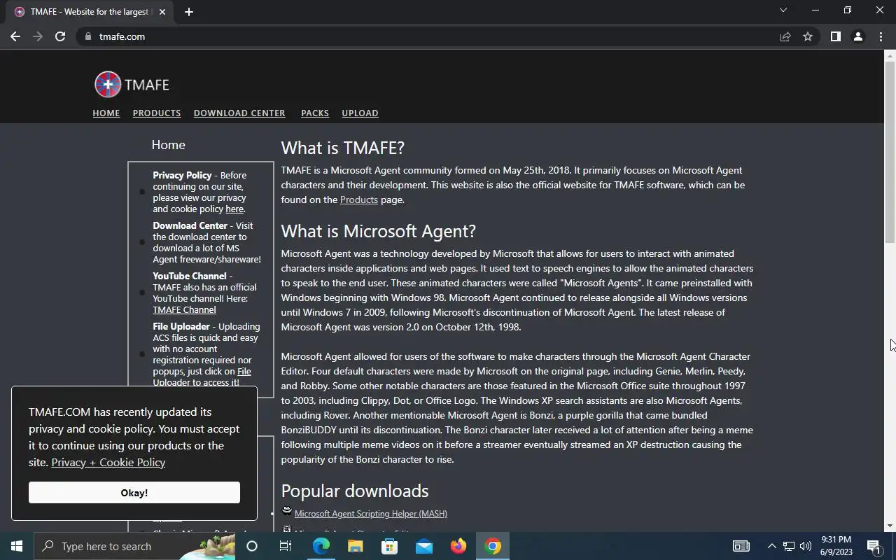Show hidden tray icons chevron
Image resolution: width=896 pixels, height=560 pixels.
pyautogui.click(x=771, y=546)
